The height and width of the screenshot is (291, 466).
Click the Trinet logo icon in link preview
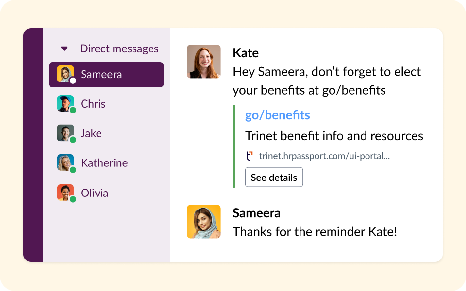250,156
